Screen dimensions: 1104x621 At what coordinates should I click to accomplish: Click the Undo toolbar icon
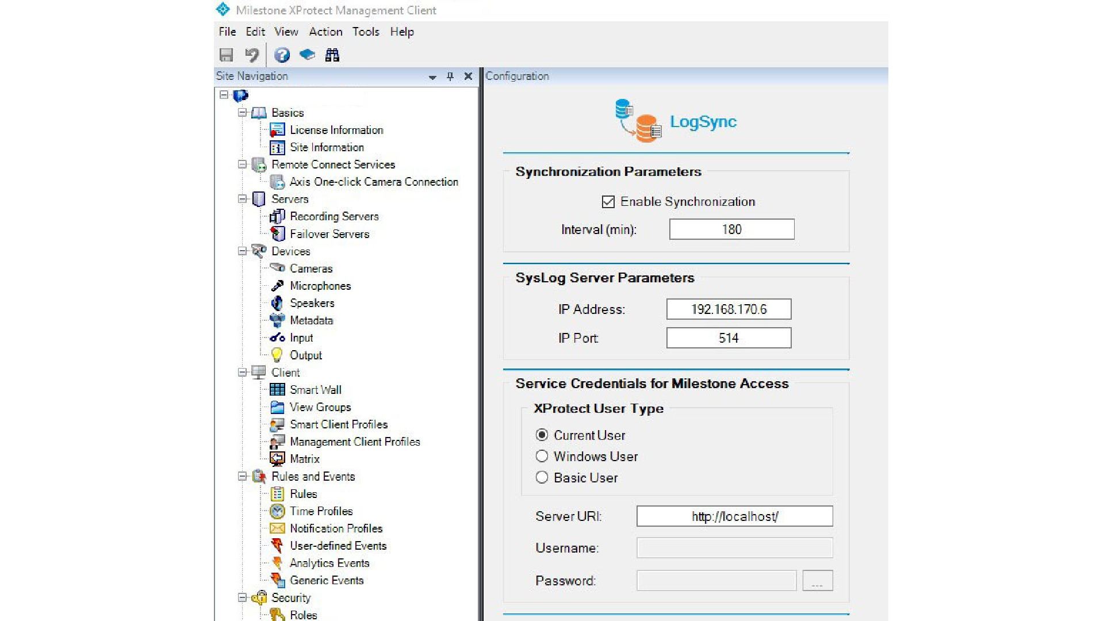[x=252, y=55]
